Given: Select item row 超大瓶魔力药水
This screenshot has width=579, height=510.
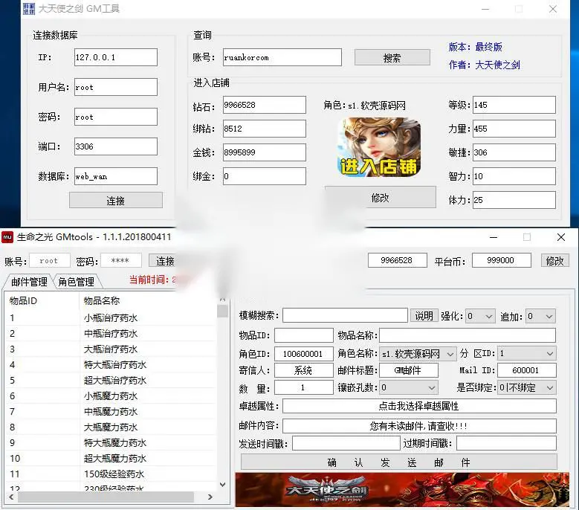Looking at the screenshot, I should pyautogui.click(x=111, y=458).
